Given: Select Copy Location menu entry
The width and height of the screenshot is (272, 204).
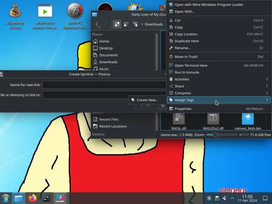Looking at the screenshot, I should 219,34.
